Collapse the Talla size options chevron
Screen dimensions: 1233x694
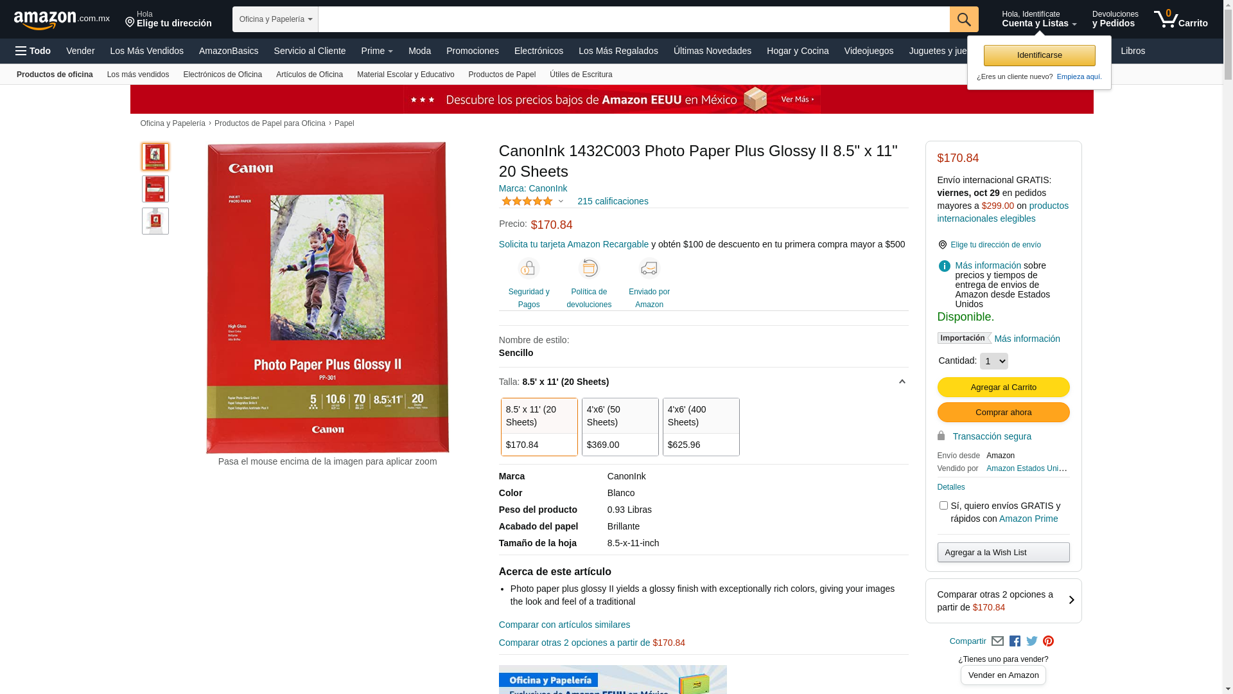click(902, 382)
